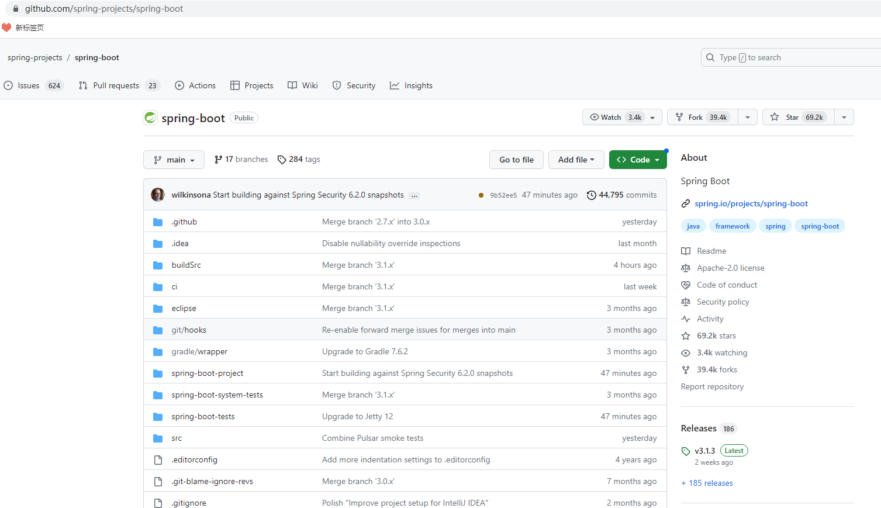Screen dimensions: 881x508
Task: Open the gradle/wrapper folder
Action: 199,352
